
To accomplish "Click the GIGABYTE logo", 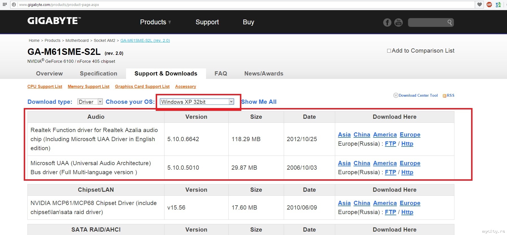I will pos(54,21).
